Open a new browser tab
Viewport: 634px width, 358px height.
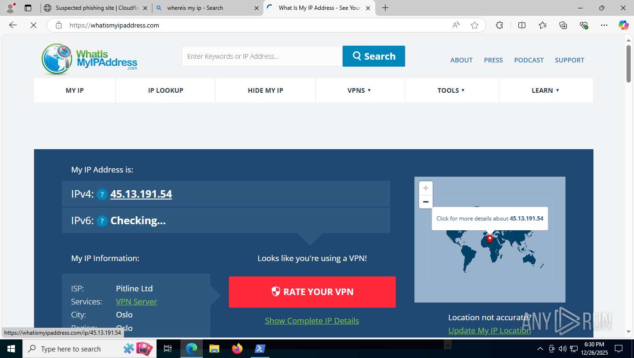tap(385, 8)
